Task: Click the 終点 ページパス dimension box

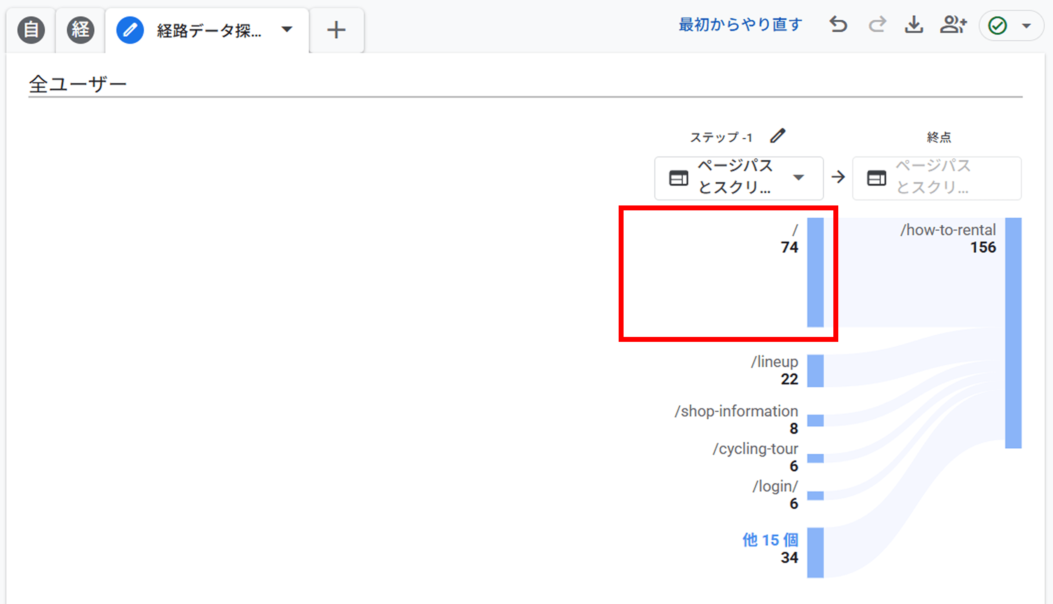Action: (x=937, y=178)
